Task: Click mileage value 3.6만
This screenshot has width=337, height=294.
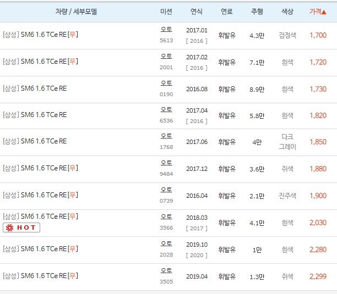Action: [257, 169]
